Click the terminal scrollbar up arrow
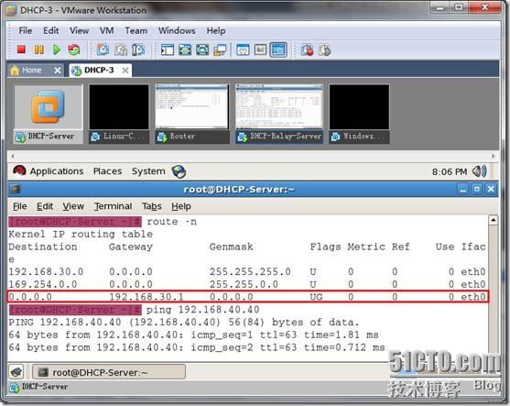The image size is (510, 406). click(494, 221)
